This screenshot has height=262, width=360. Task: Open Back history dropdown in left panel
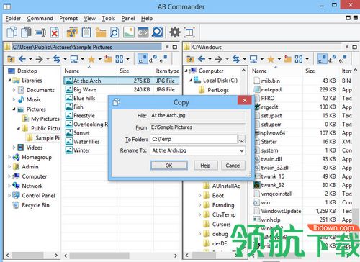click(x=30, y=59)
